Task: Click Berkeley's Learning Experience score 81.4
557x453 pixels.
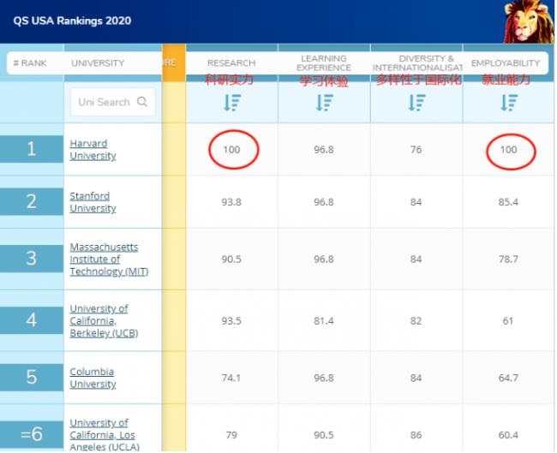Action: (324, 321)
